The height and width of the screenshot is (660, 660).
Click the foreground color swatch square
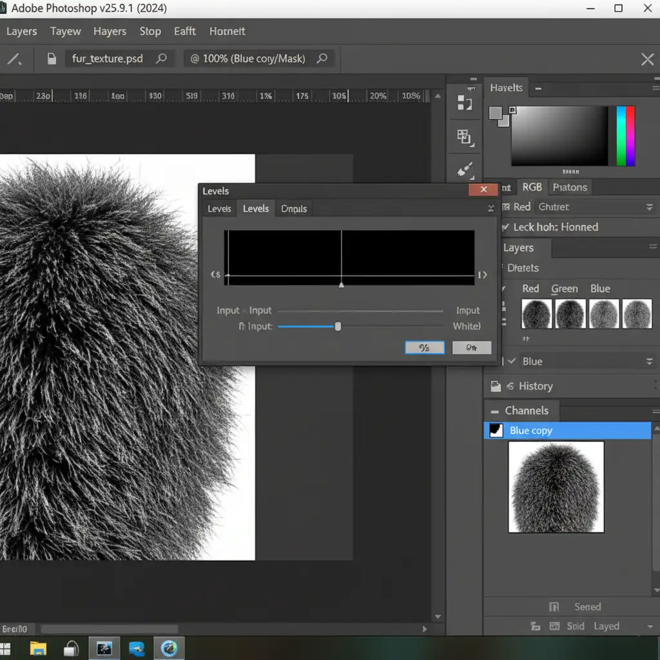click(495, 113)
